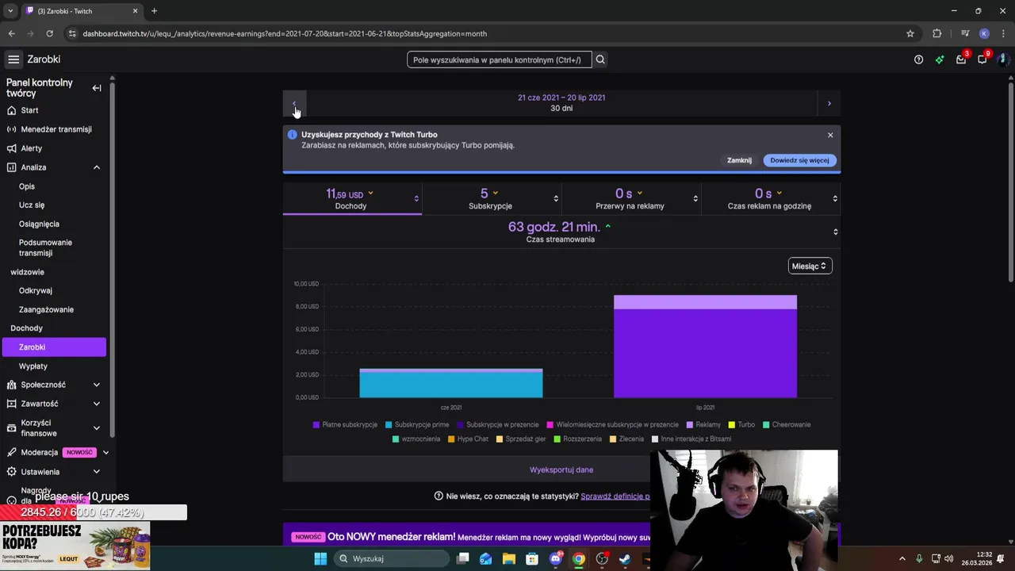Open the Sprawdź definicje link
This screenshot has height=571, width=1015.
click(615, 496)
